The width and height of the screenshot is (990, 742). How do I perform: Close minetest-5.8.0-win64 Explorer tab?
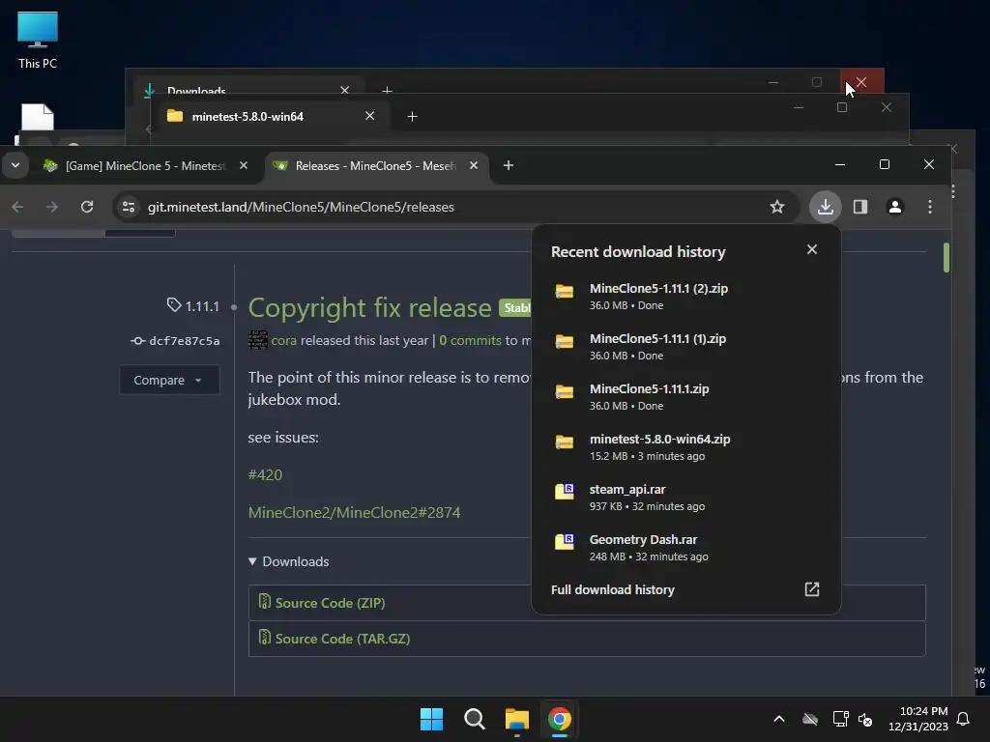(370, 116)
